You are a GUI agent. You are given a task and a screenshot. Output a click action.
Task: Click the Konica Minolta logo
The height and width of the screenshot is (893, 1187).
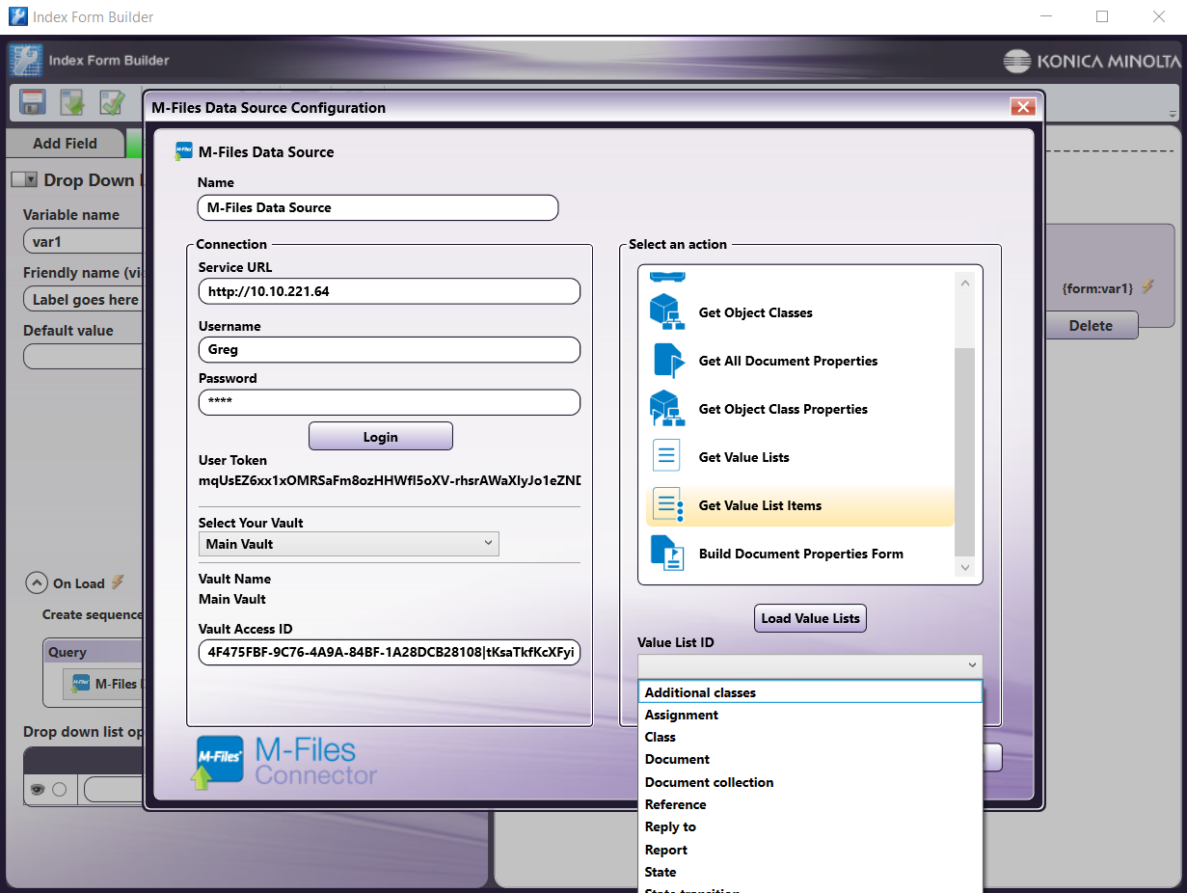1091,62
